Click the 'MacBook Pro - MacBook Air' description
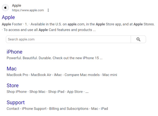The image size is (158, 116). point(62,75)
